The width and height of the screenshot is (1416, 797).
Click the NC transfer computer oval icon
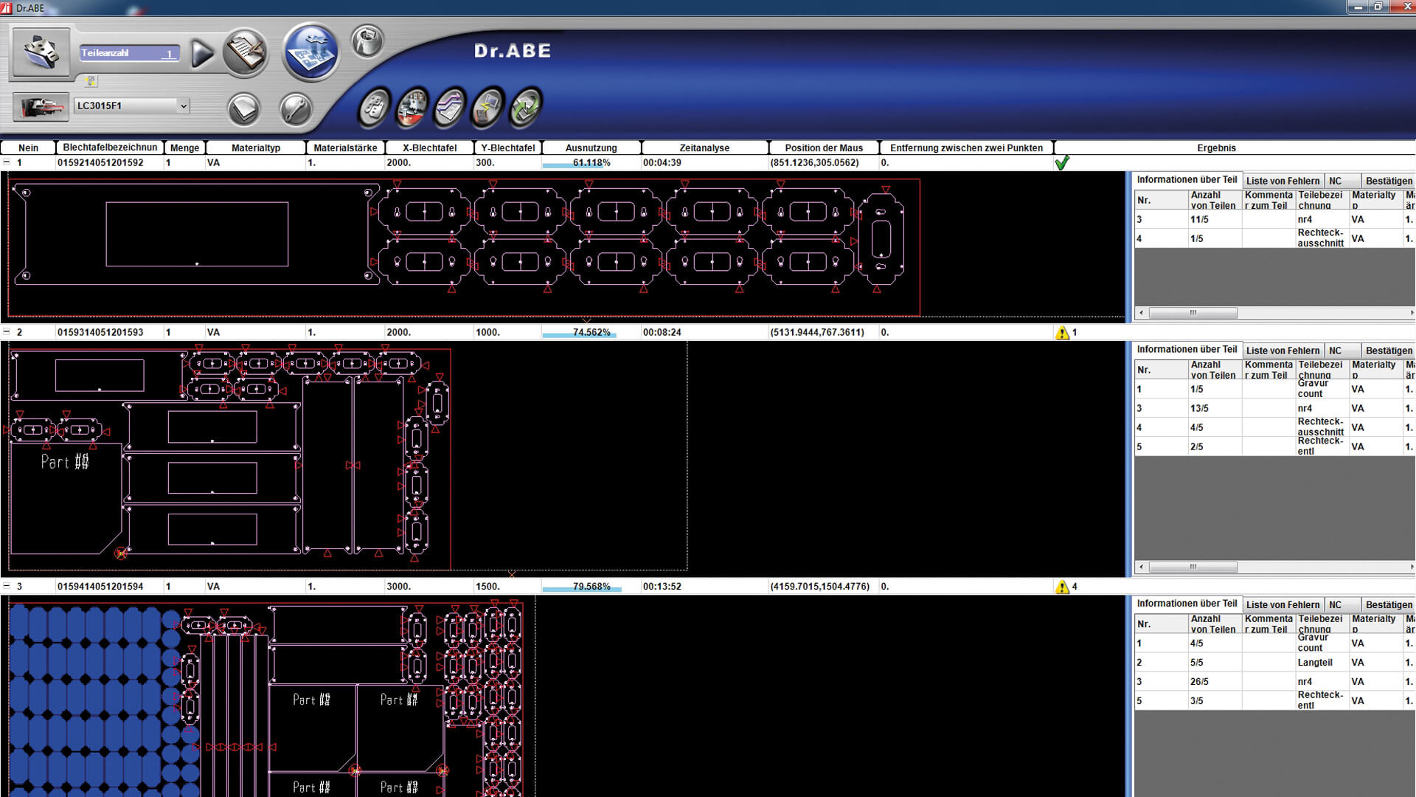coord(488,108)
